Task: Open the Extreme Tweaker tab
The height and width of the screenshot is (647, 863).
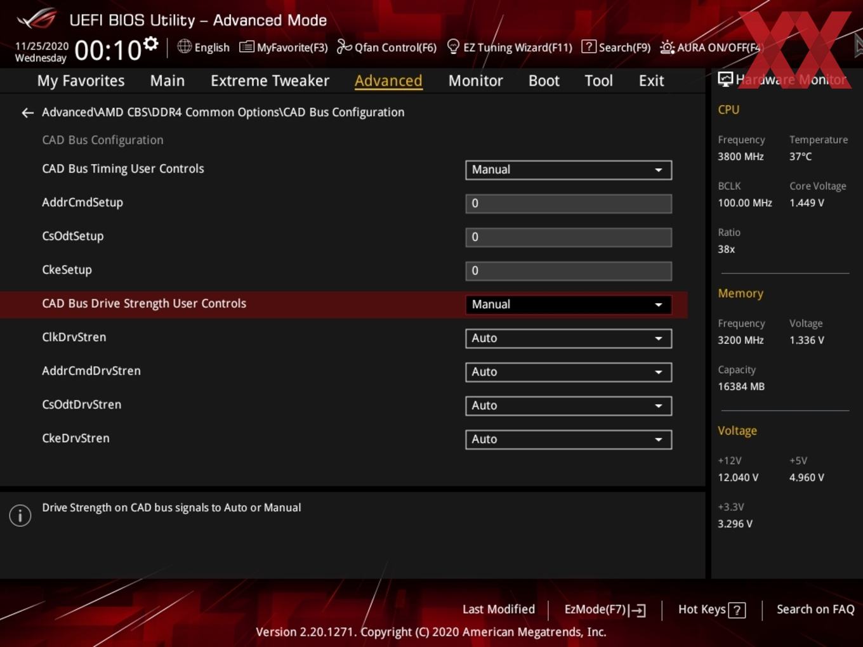Action: (x=270, y=81)
